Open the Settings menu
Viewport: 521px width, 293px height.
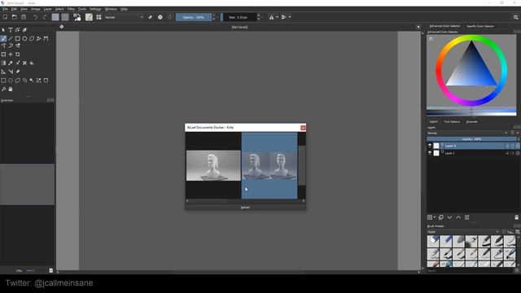95,9
